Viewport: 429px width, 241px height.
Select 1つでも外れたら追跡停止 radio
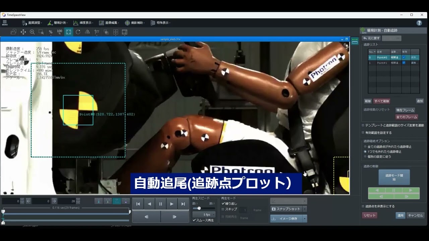pos(365,152)
